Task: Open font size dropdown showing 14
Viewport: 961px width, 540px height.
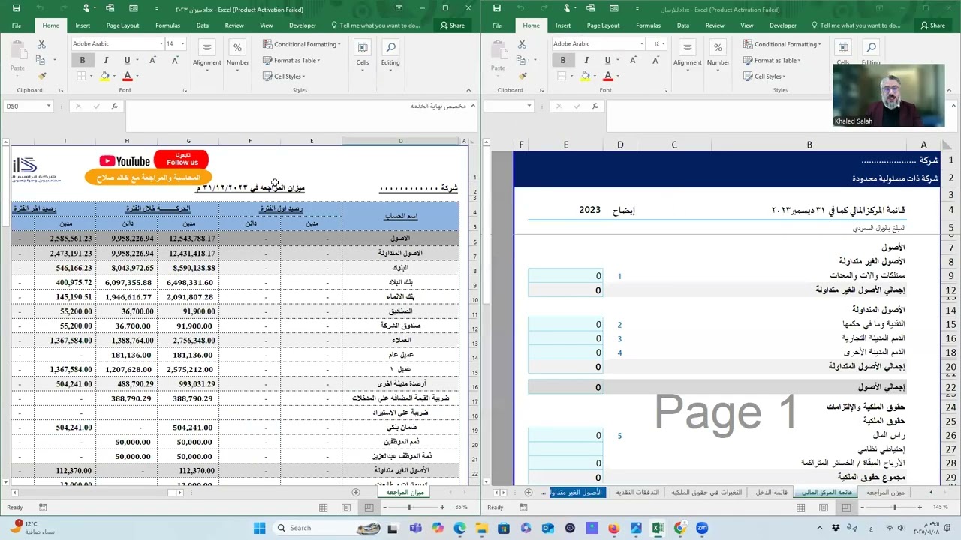Action: (x=182, y=43)
